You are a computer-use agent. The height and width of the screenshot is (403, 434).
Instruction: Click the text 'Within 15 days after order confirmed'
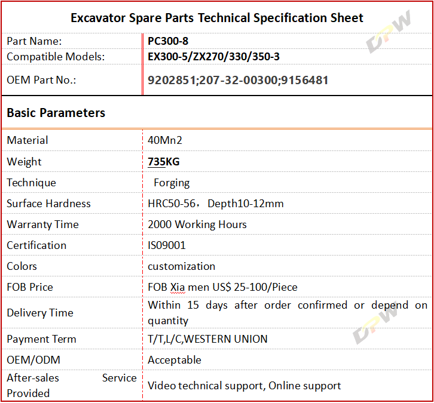pos(247,305)
